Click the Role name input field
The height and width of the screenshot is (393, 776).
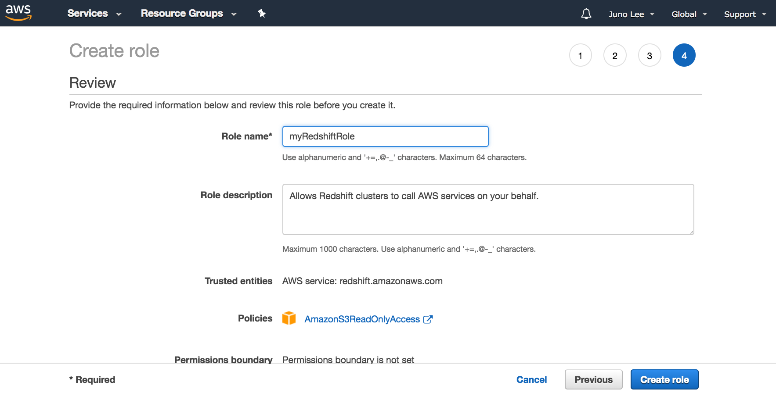click(x=385, y=136)
